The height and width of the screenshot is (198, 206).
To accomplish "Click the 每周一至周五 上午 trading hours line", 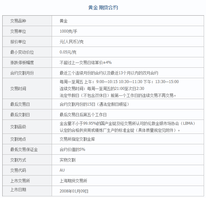I will pyautogui.click(x=119, y=82).
